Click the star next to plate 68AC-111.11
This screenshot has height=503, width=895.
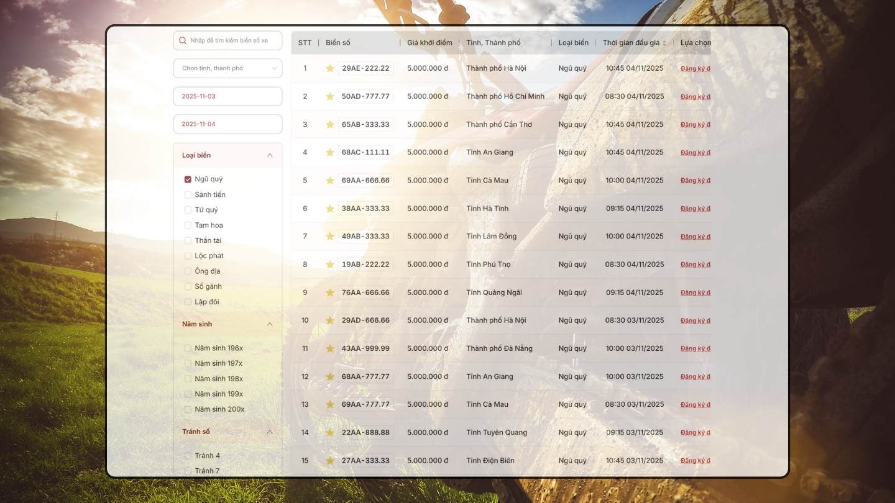click(330, 152)
